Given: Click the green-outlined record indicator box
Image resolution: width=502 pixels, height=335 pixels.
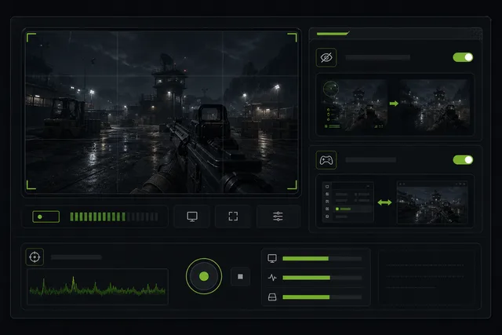Looking at the screenshot, I should [x=45, y=217].
